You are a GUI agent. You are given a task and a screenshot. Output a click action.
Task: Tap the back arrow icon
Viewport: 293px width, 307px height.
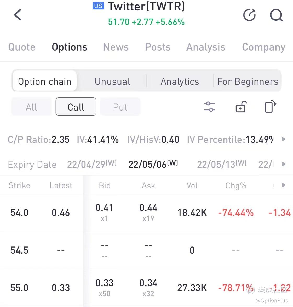[18, 15]
